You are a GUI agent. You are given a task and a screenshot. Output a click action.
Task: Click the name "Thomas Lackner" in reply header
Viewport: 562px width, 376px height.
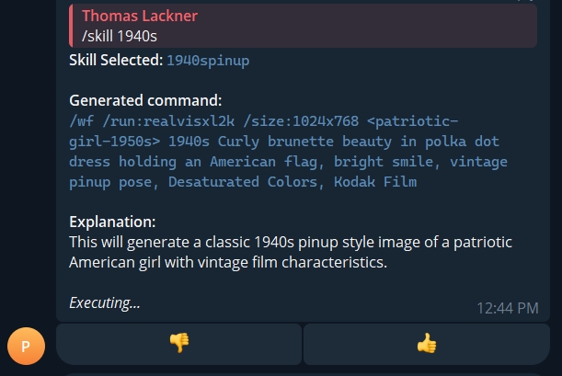(x=139, y=17)
